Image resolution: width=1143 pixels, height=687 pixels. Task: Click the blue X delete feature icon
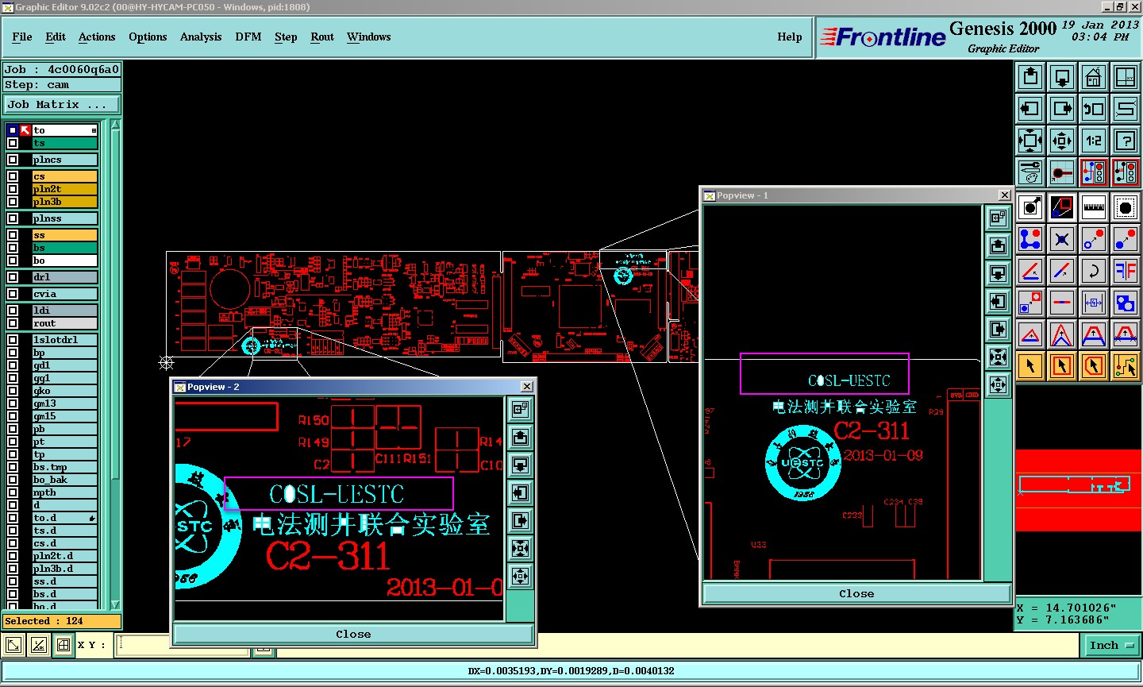(x=1062, y=239)
